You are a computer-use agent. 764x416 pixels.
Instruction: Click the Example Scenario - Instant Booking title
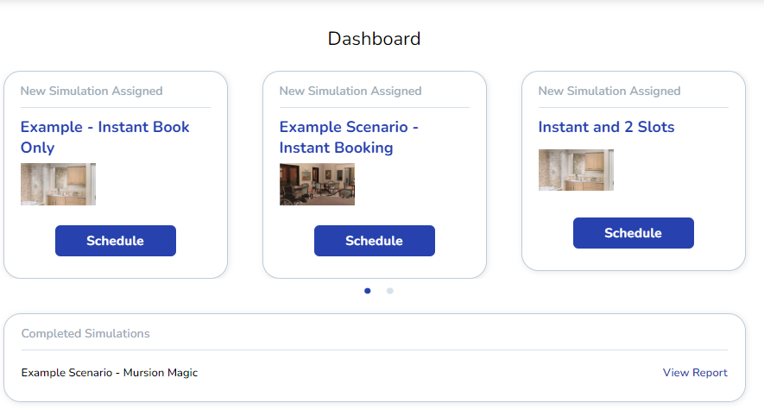(348, 137)
